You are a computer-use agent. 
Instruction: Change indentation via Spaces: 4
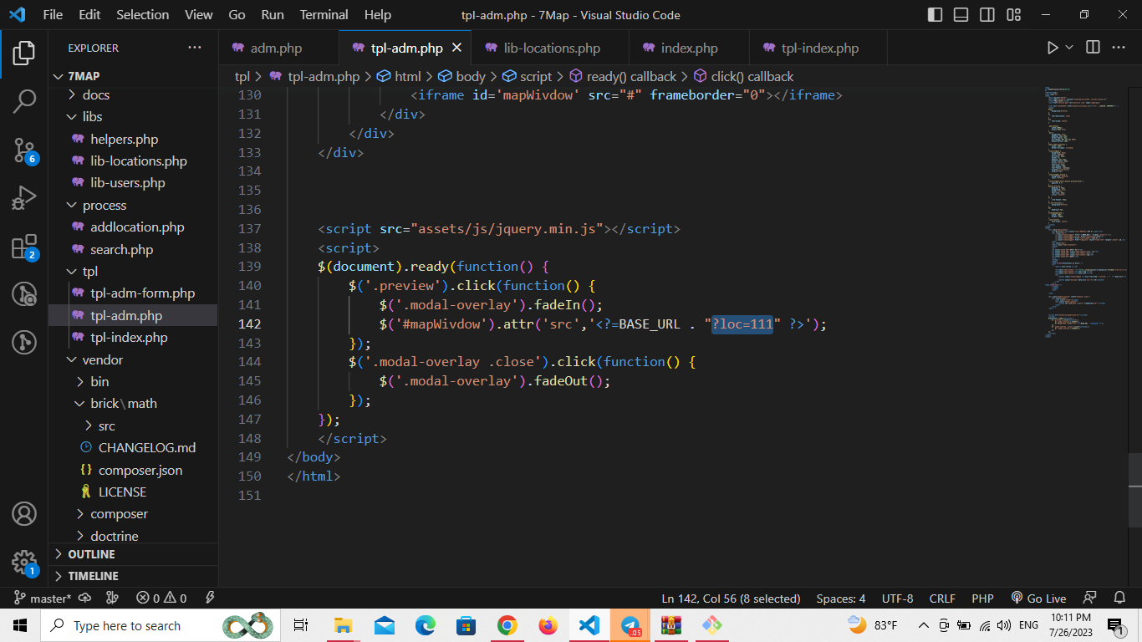pos(840,599)
